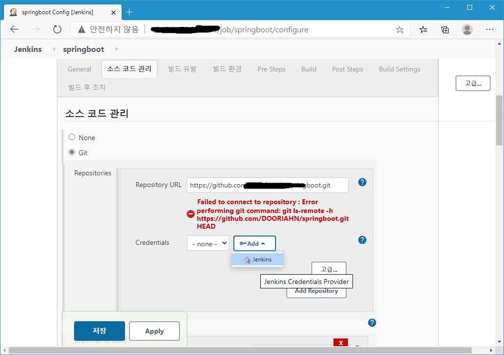Click the browser forward arrow
The image size is (504, 355).
[x=35, y=29]
